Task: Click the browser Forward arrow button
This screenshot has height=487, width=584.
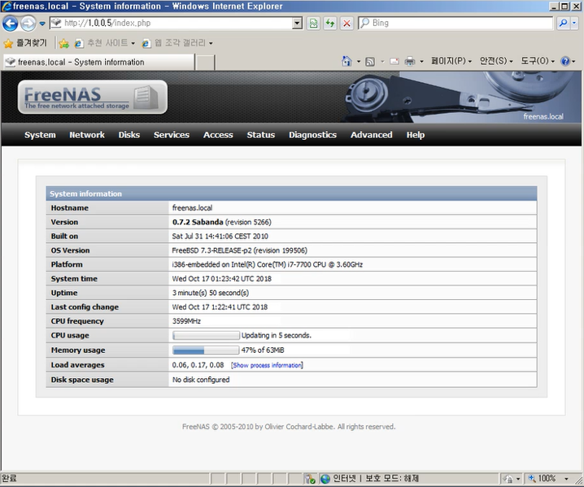Action: (x=28, y=24)
